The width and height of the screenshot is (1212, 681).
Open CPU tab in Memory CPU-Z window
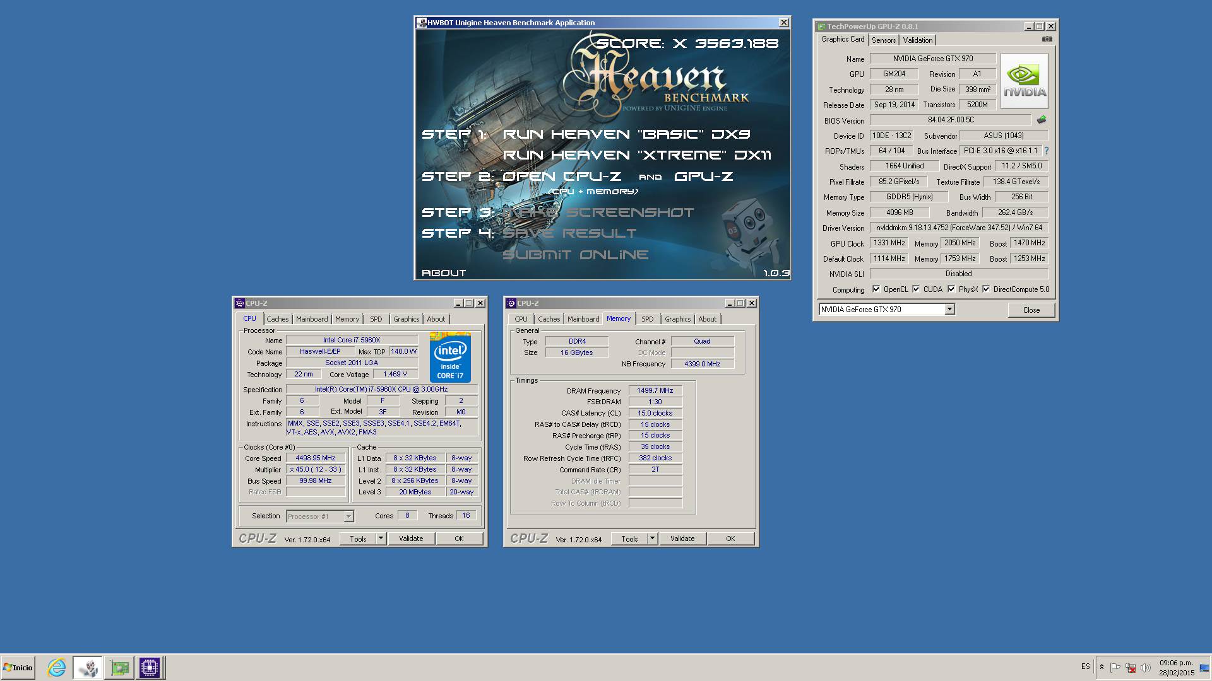(x=521, y=319)
